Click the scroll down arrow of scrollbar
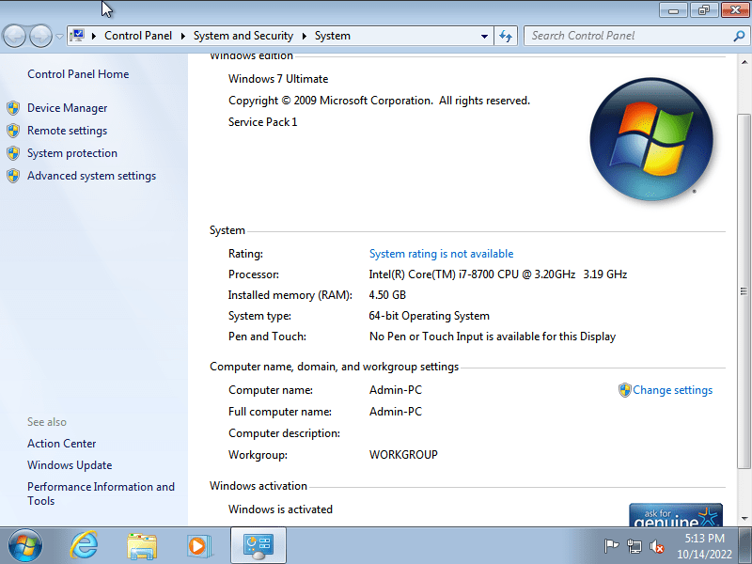752x564 pixels. point(744,518)
